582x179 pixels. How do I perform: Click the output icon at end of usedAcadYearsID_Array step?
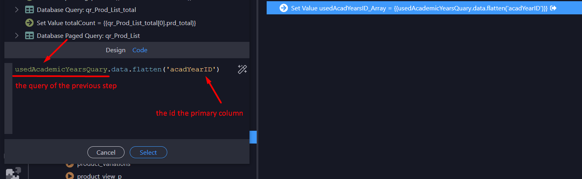point(553,8)
